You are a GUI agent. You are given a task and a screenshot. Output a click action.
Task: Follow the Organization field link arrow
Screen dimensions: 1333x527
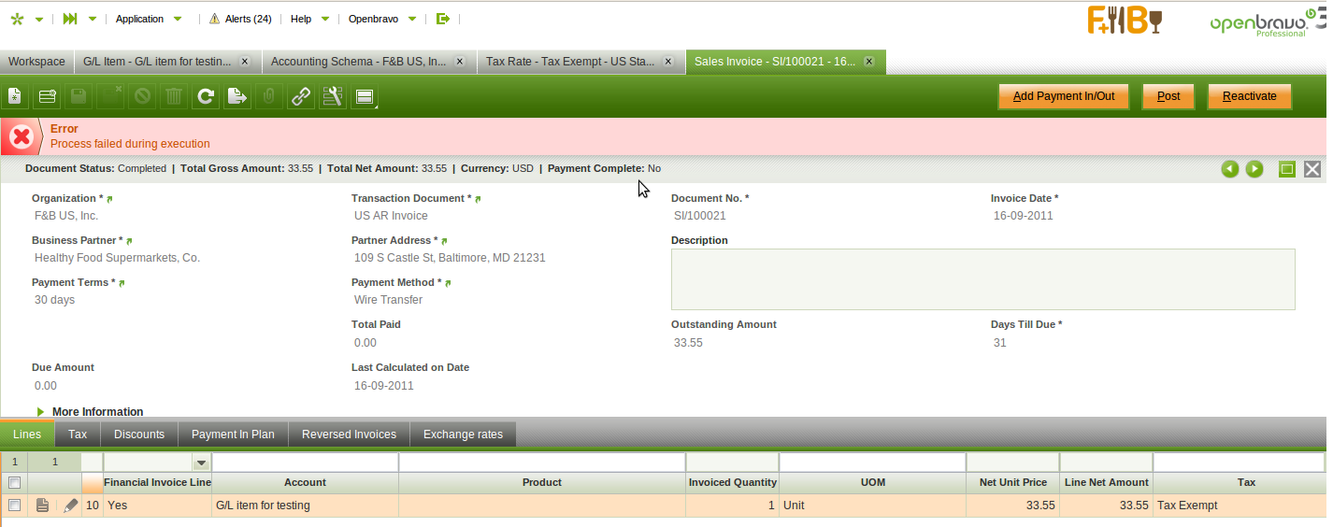point(109,199)
